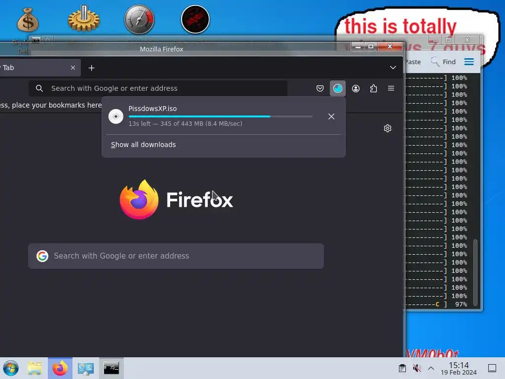Click the Google logo in search box
Image resolution: width=505 pixels, height=379 pixels.
42,256
